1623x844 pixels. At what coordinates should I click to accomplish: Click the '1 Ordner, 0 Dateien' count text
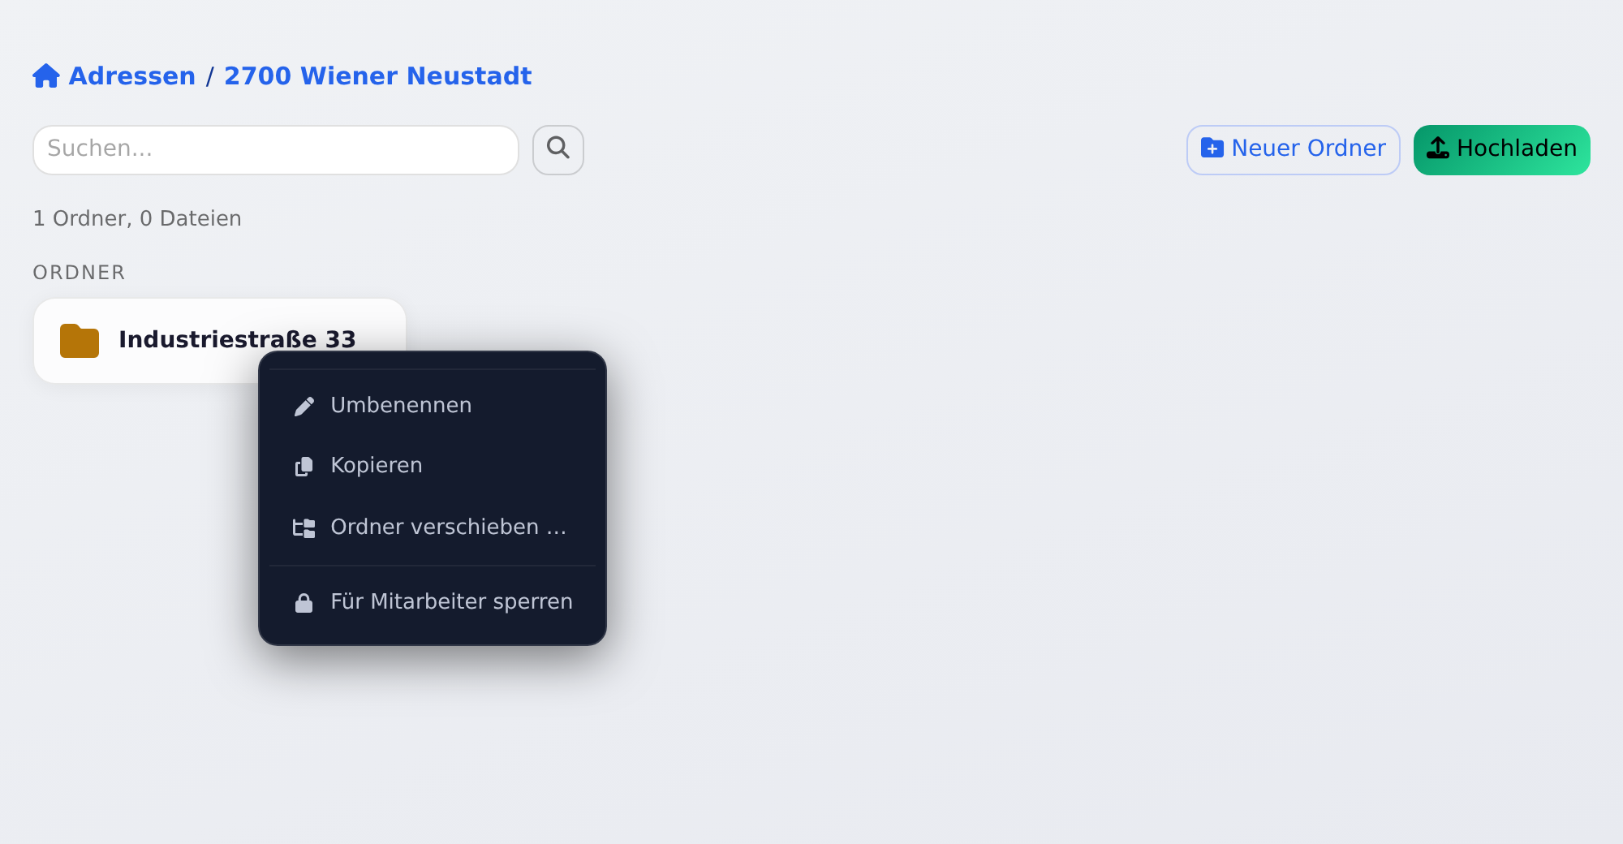coord(137,218)
